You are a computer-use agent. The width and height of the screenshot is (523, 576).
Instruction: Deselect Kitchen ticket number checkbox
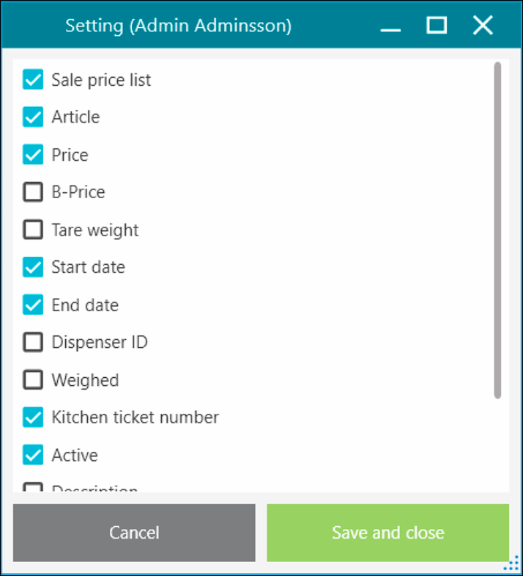33,418
